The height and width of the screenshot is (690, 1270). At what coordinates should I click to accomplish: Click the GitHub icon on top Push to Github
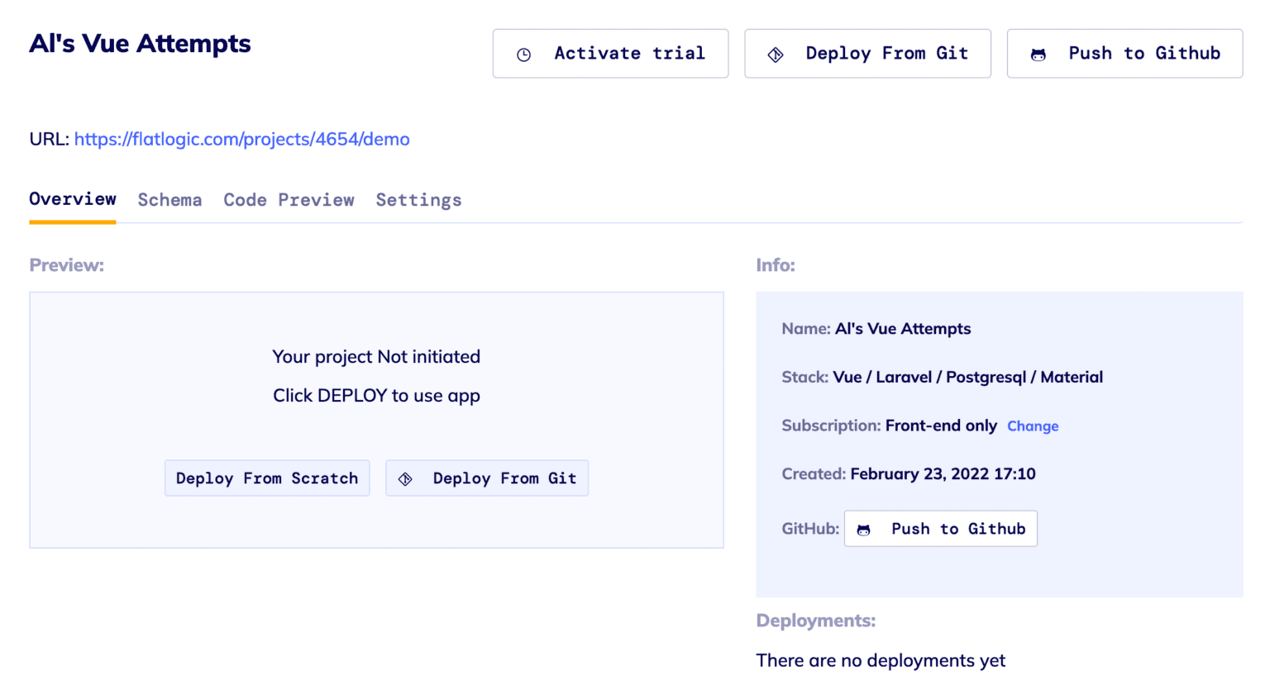(1037, 53)
